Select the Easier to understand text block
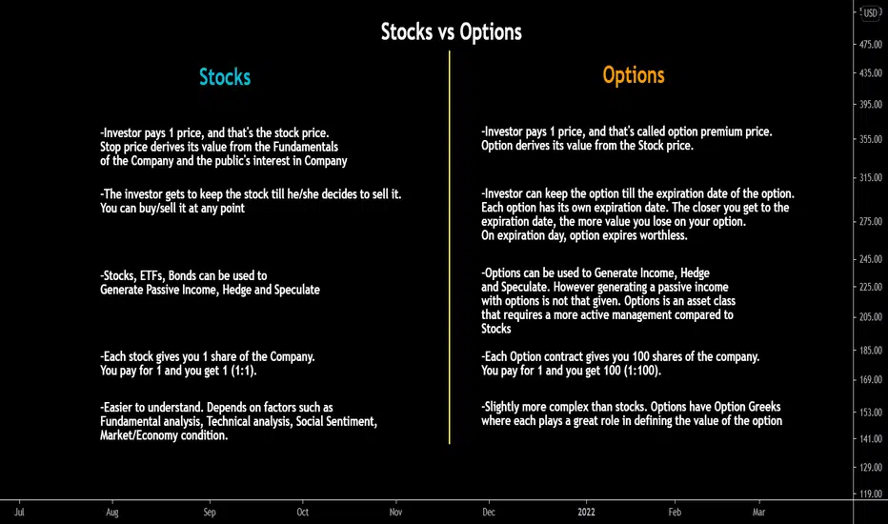888x524 pixels. pos(238,421)
